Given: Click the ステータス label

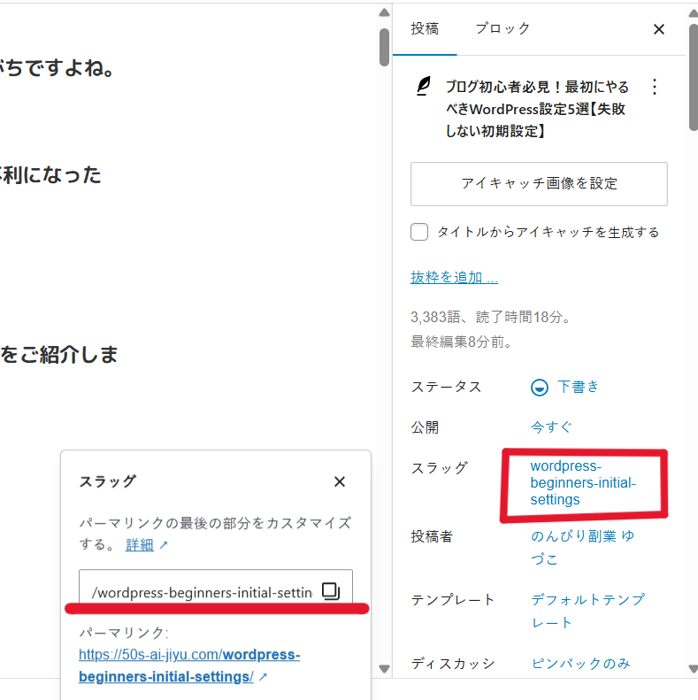Looking at the screenshot, I should click(446, 387).
